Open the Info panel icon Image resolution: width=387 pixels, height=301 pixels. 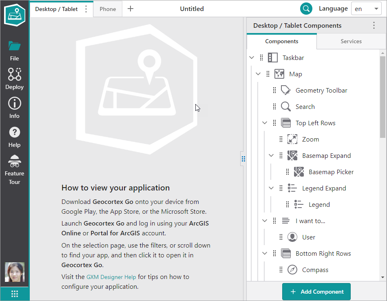[14, 103]
